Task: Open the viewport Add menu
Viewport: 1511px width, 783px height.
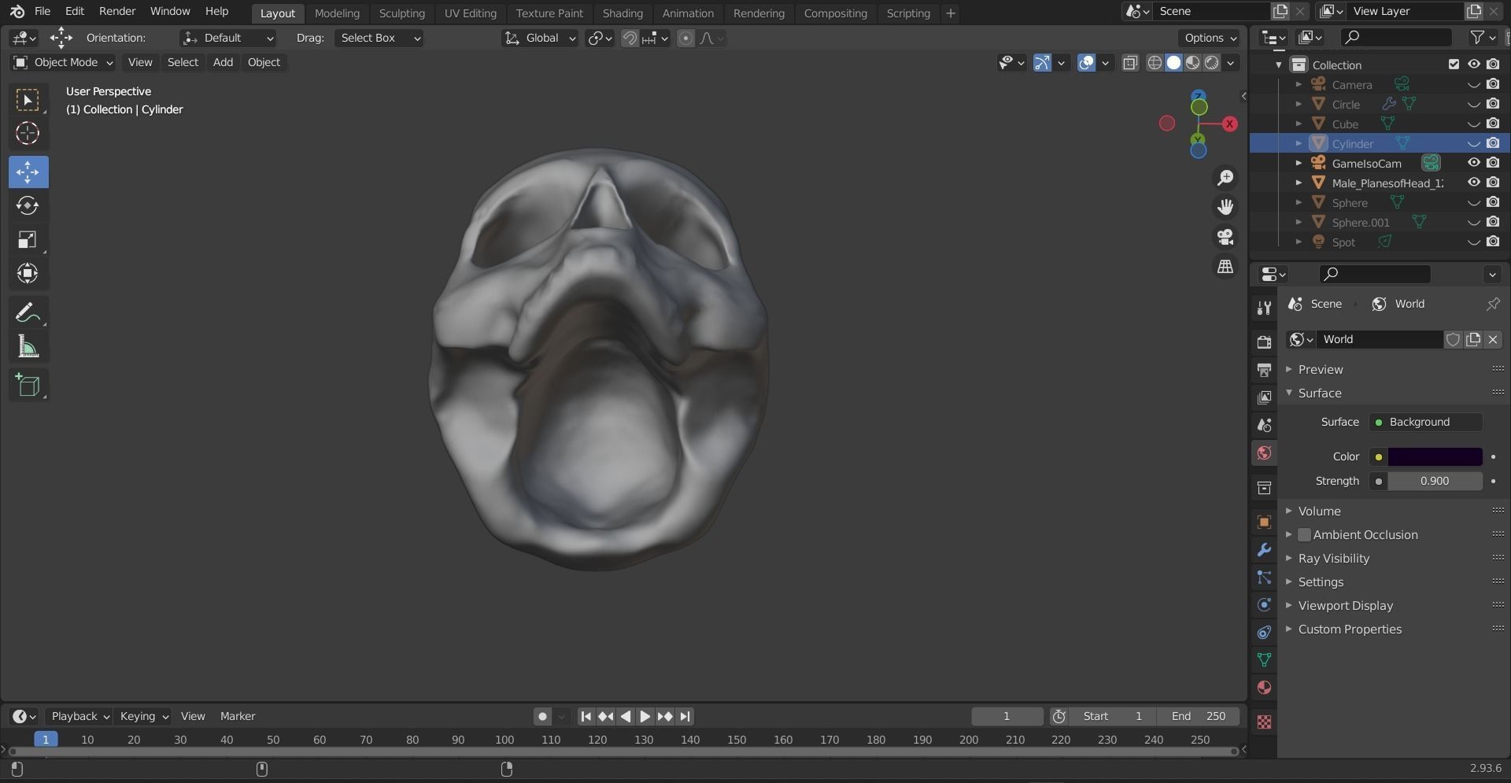Action: 223,62
